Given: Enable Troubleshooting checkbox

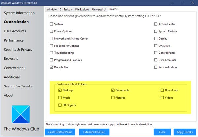Looking at the screenshot, I should tap(51, 53).
